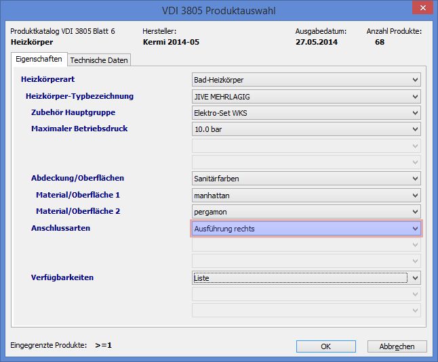Click the Anschlussarten label
The height and width of the screenshot is (362, 438).
point(60,228)
